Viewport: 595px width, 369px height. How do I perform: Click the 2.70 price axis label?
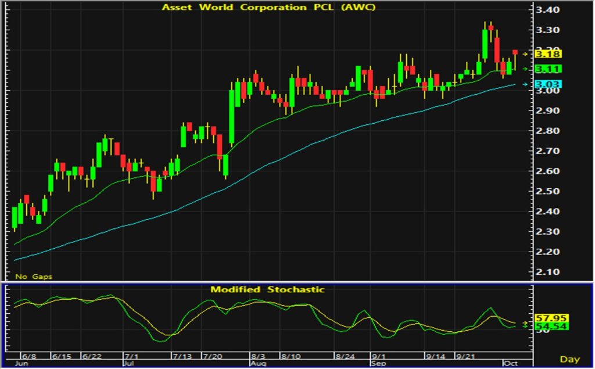547,151
